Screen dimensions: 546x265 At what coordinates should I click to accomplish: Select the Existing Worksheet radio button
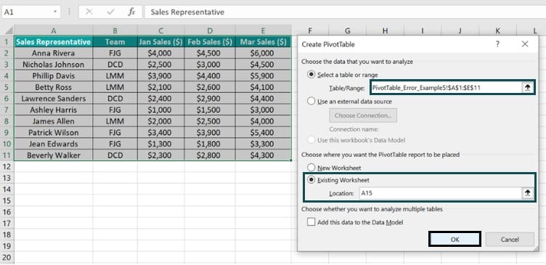click(x=311, y=180)
